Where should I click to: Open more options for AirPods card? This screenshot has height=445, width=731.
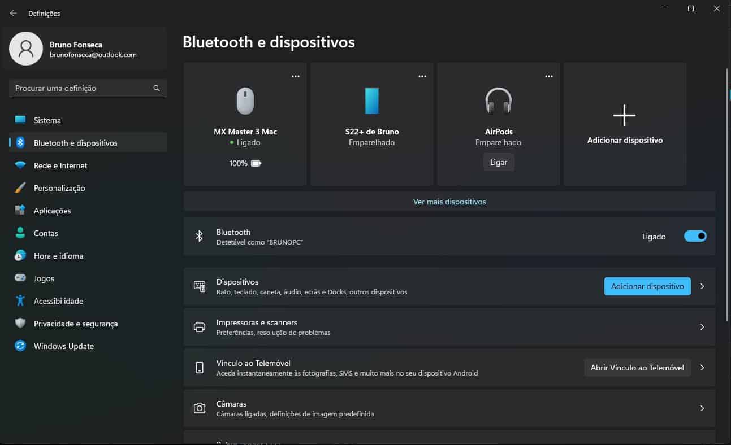[x=549, y=76]
